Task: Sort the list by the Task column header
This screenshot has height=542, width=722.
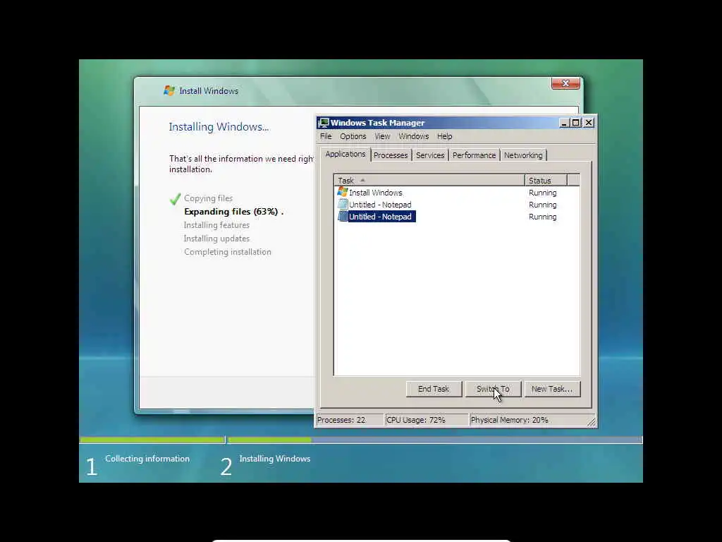Action: [x=429, y=180]
